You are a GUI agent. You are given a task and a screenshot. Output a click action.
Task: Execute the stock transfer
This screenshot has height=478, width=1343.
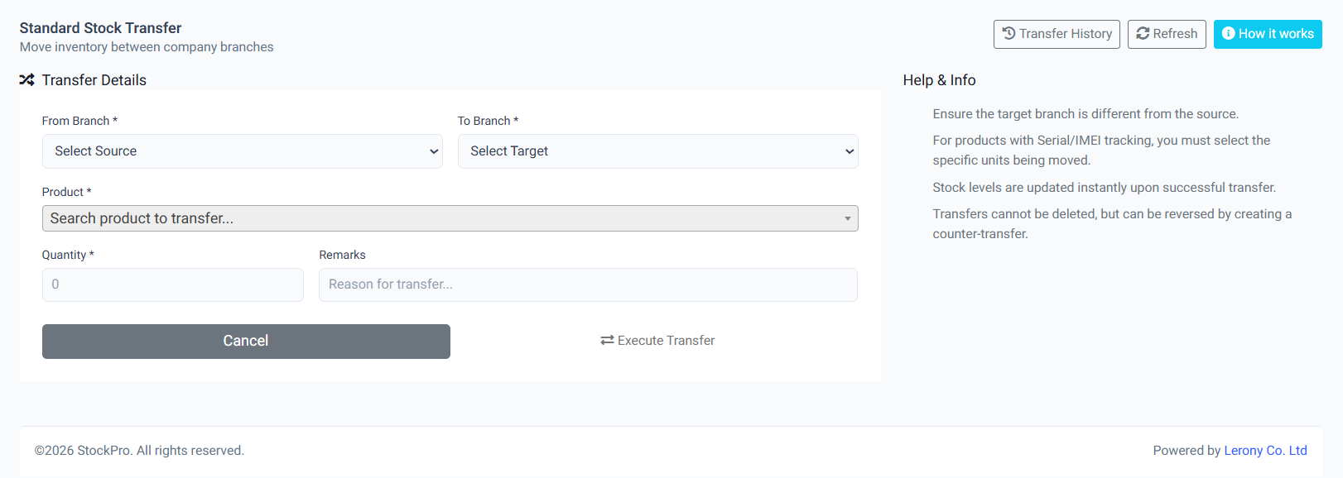click(x=657, y=341)
